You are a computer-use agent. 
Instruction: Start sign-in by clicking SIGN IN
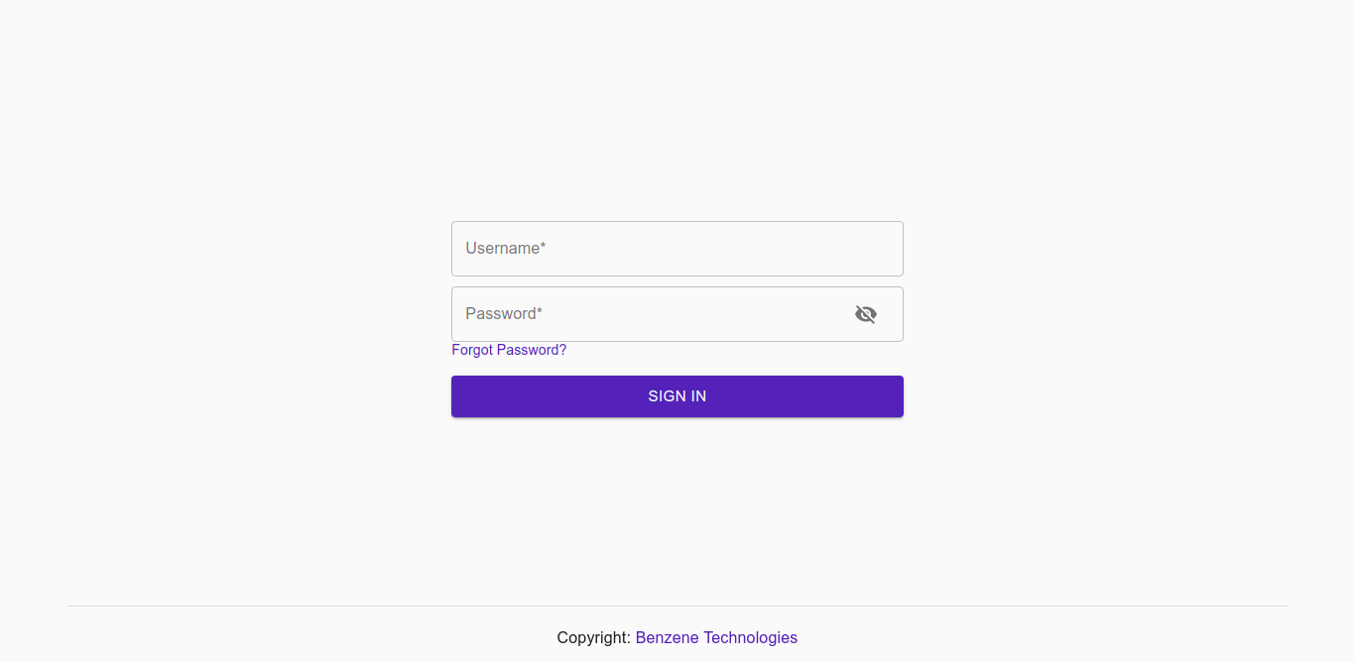[x=677, y=395]
